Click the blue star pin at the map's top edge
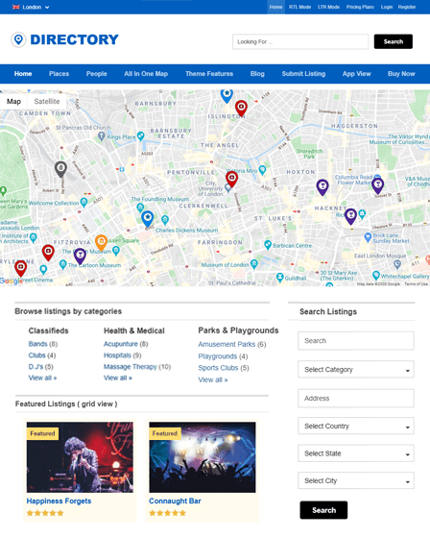Image resolution: width=430 pixels, height=538 pixels. 227,96
